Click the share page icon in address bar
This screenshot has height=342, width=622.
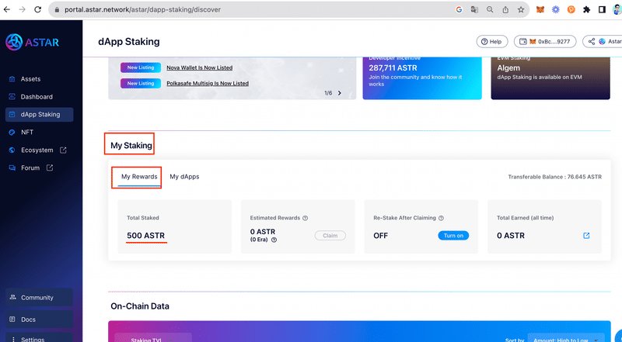click(505, 9)
